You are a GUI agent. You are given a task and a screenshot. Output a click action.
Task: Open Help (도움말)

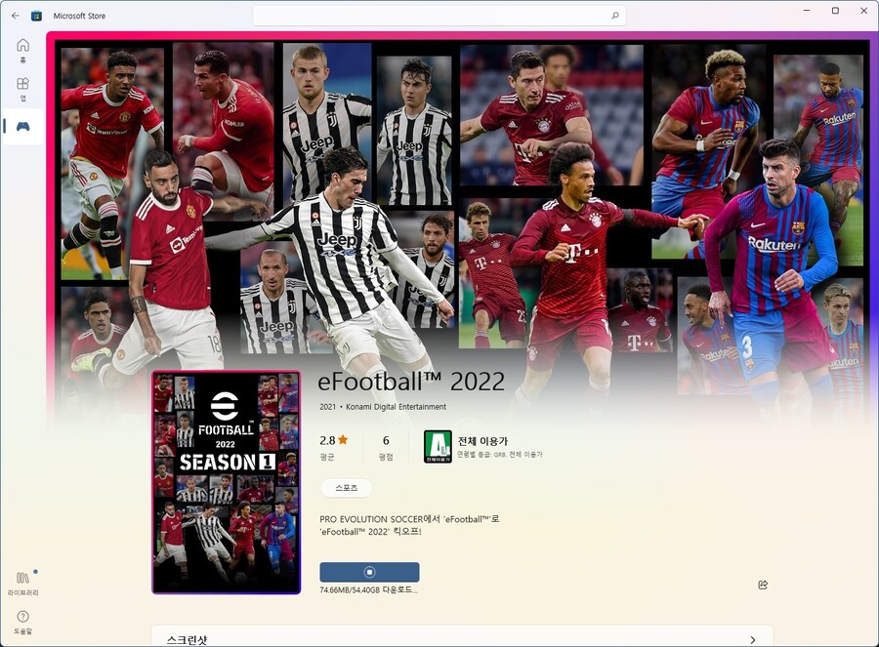tap(23, 623)
